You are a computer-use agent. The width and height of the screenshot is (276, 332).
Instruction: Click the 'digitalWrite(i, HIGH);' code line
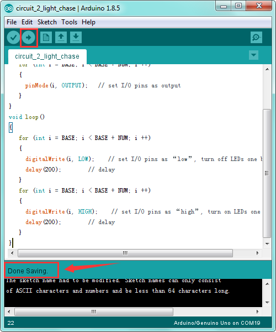pyautogui.click(x=61, y=211)
